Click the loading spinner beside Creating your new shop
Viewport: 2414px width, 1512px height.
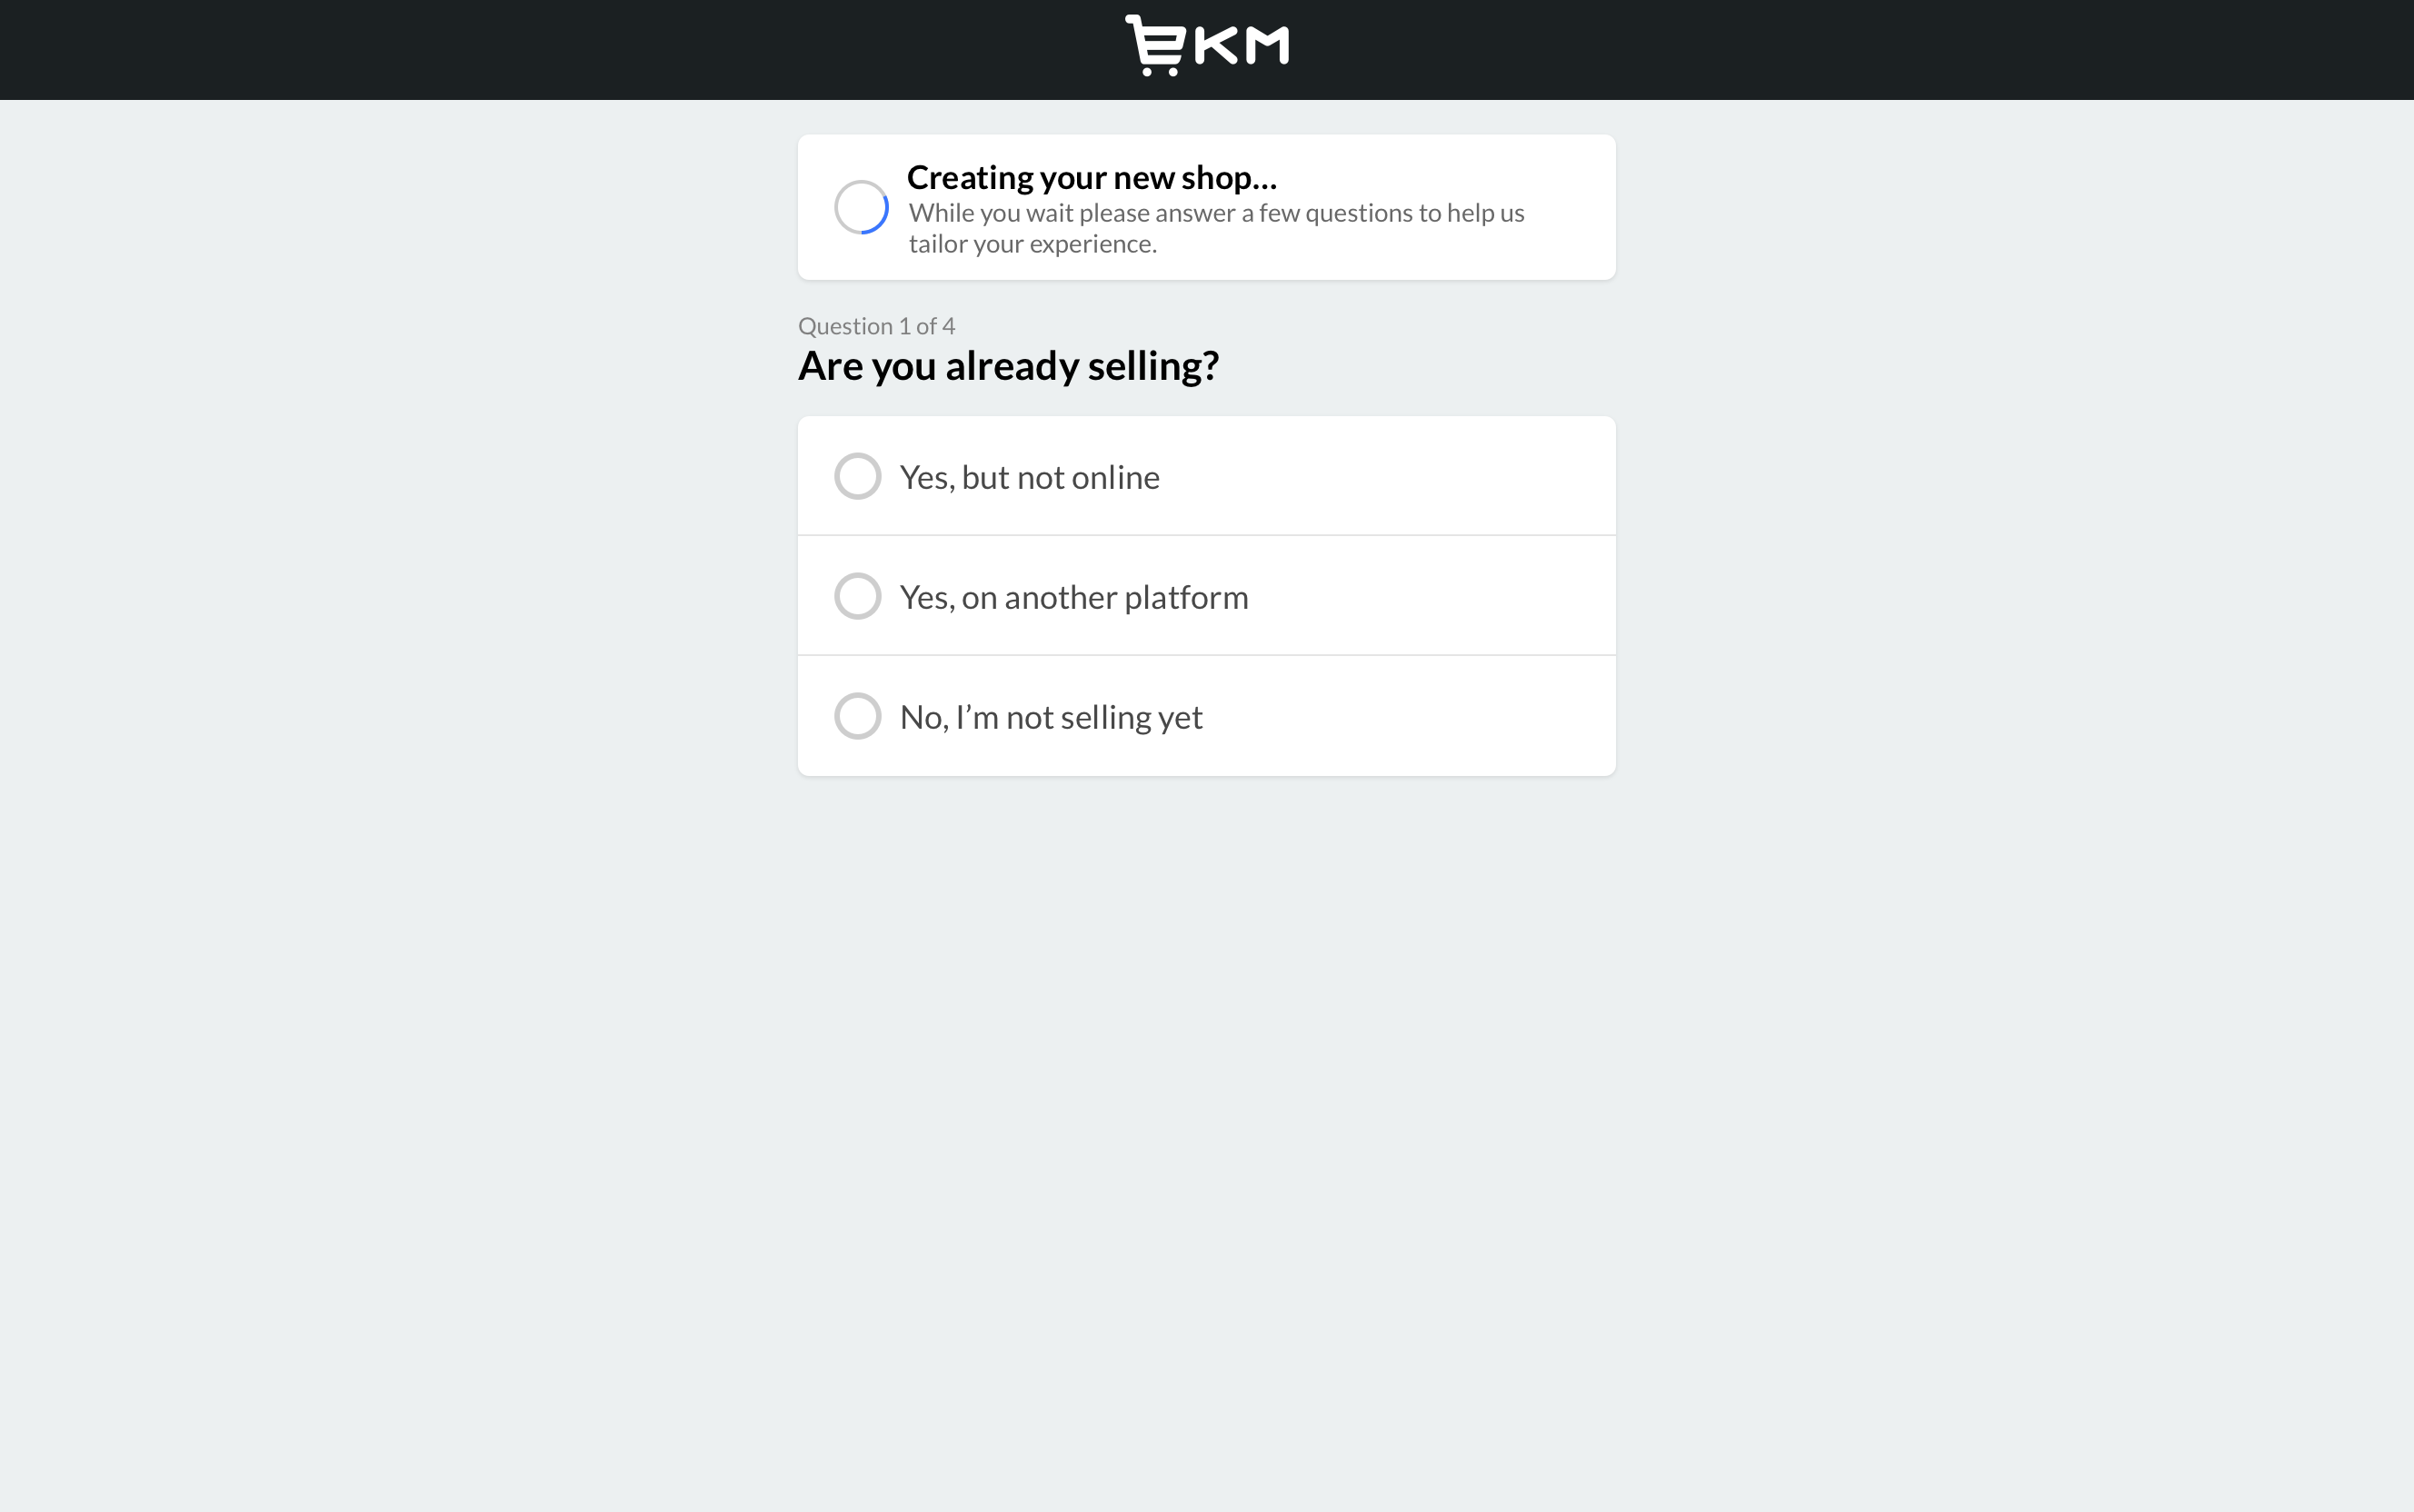[861, 207]
